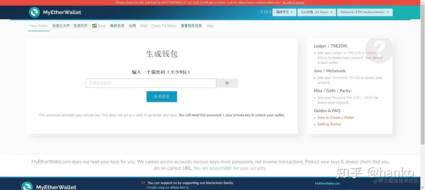Click MyEtherWallet.com footer link

click(327, 184)
